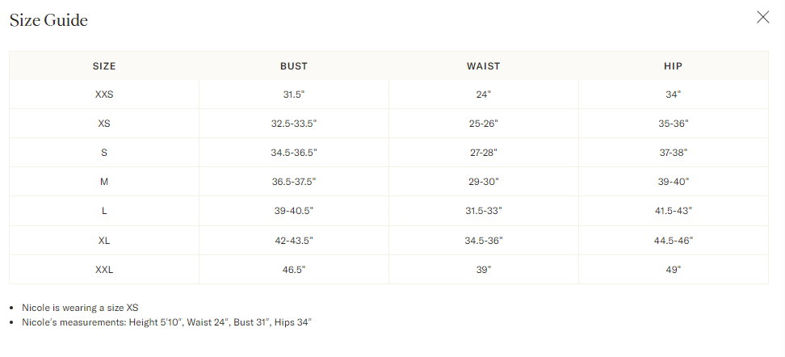
Task: Click the line listing Nicole's measurements
Action: pos(166,322)
